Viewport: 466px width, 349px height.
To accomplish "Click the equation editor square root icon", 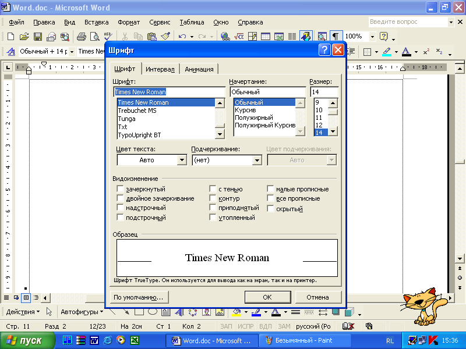I will click(x=239, y=37).
